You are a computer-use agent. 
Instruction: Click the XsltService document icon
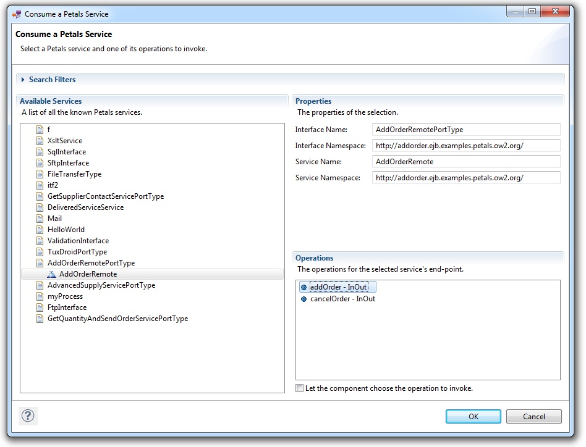coord(40,141)
